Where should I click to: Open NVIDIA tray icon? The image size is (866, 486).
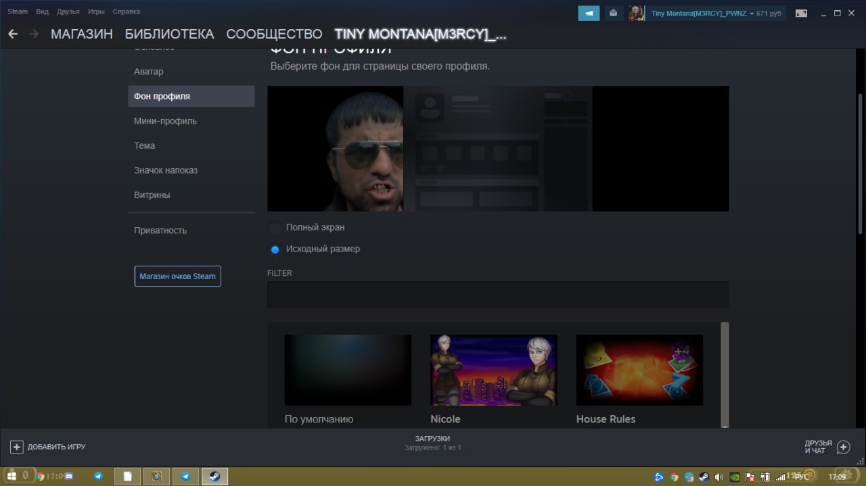(735, 477)
